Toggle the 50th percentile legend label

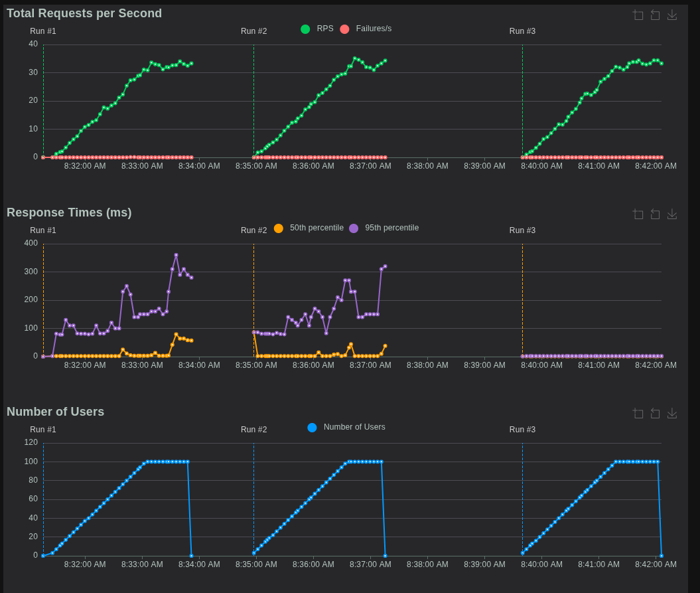[316, 228]
